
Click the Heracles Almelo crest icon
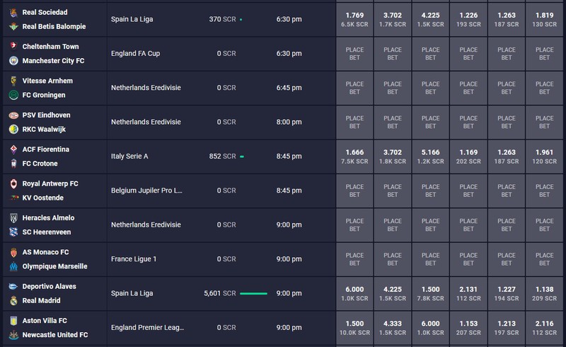click(x=13, y=218)
